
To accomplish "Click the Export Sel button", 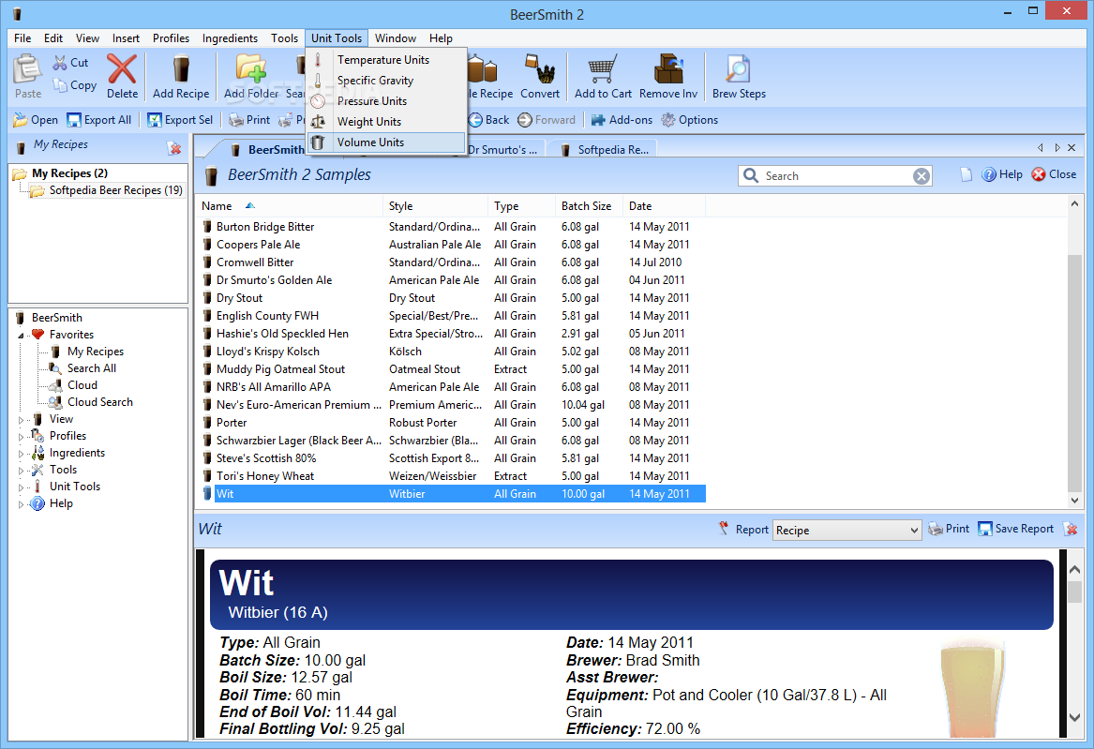I will click(x=180, y=120).
